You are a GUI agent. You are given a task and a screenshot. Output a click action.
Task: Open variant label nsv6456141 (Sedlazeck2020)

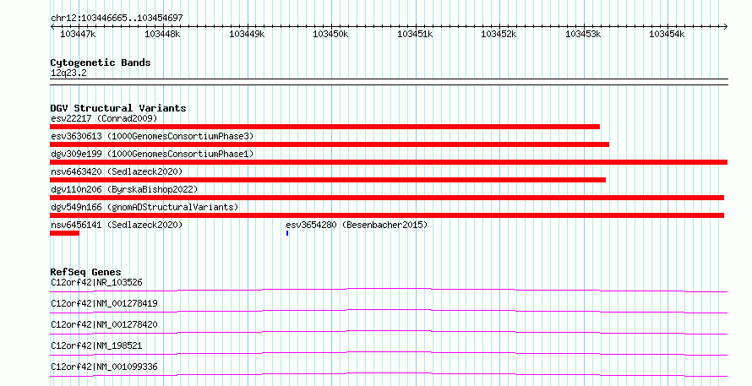(x=117, y=225)
